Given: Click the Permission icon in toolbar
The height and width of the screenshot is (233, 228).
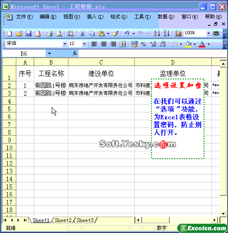Looking at the screenshot, I should click(38, 34).
